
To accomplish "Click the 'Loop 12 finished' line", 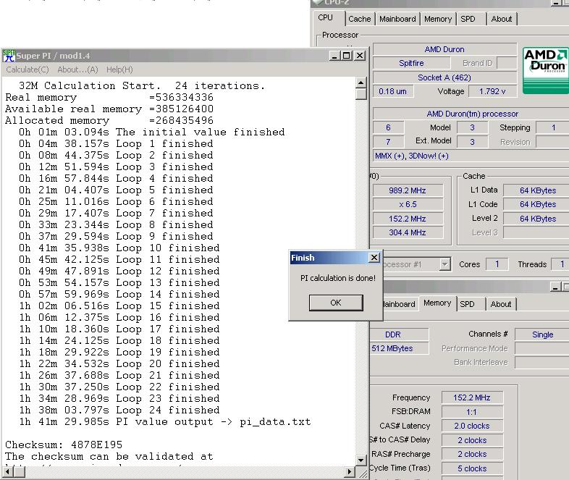I will (119, 271).
